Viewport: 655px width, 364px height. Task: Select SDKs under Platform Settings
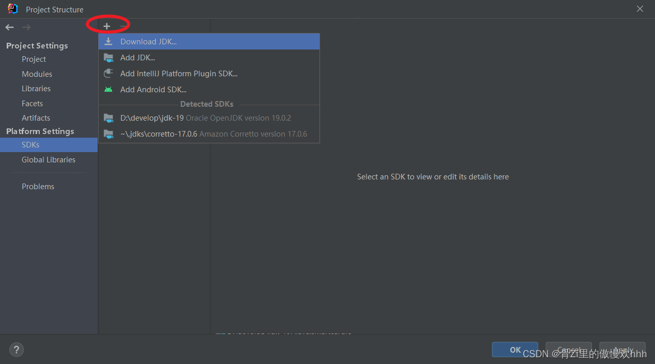point(49,145)
